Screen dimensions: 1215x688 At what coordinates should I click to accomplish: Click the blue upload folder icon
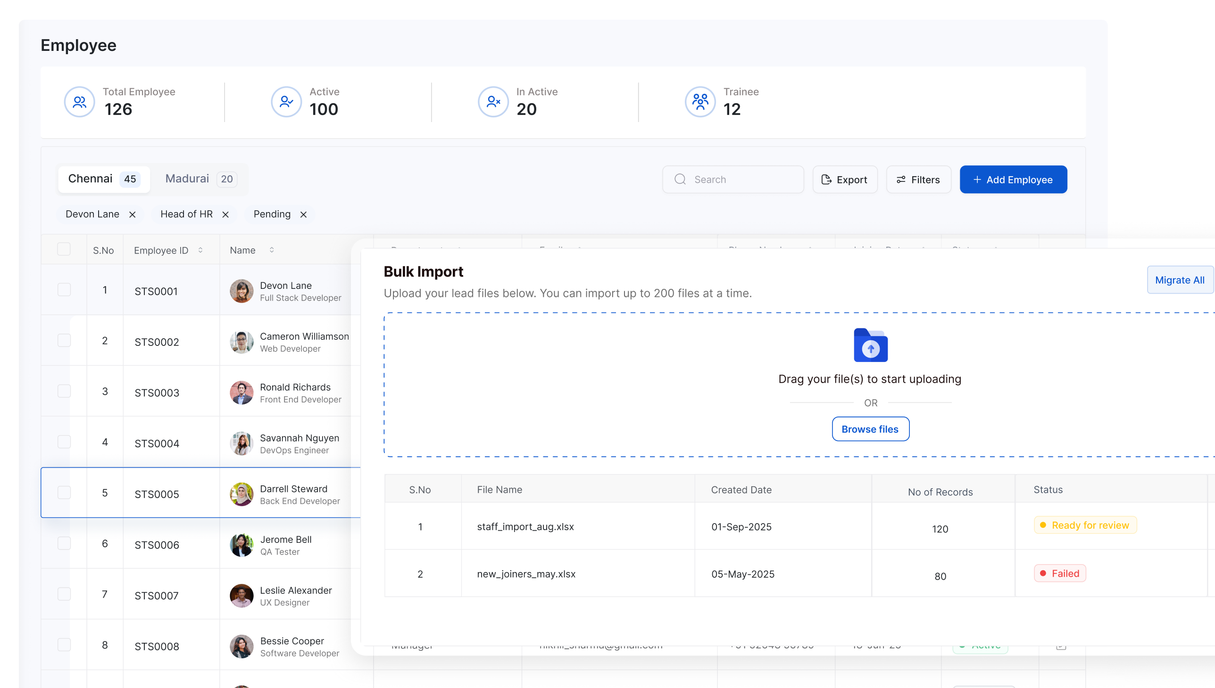pyautogui.click(x=870, y=345)
